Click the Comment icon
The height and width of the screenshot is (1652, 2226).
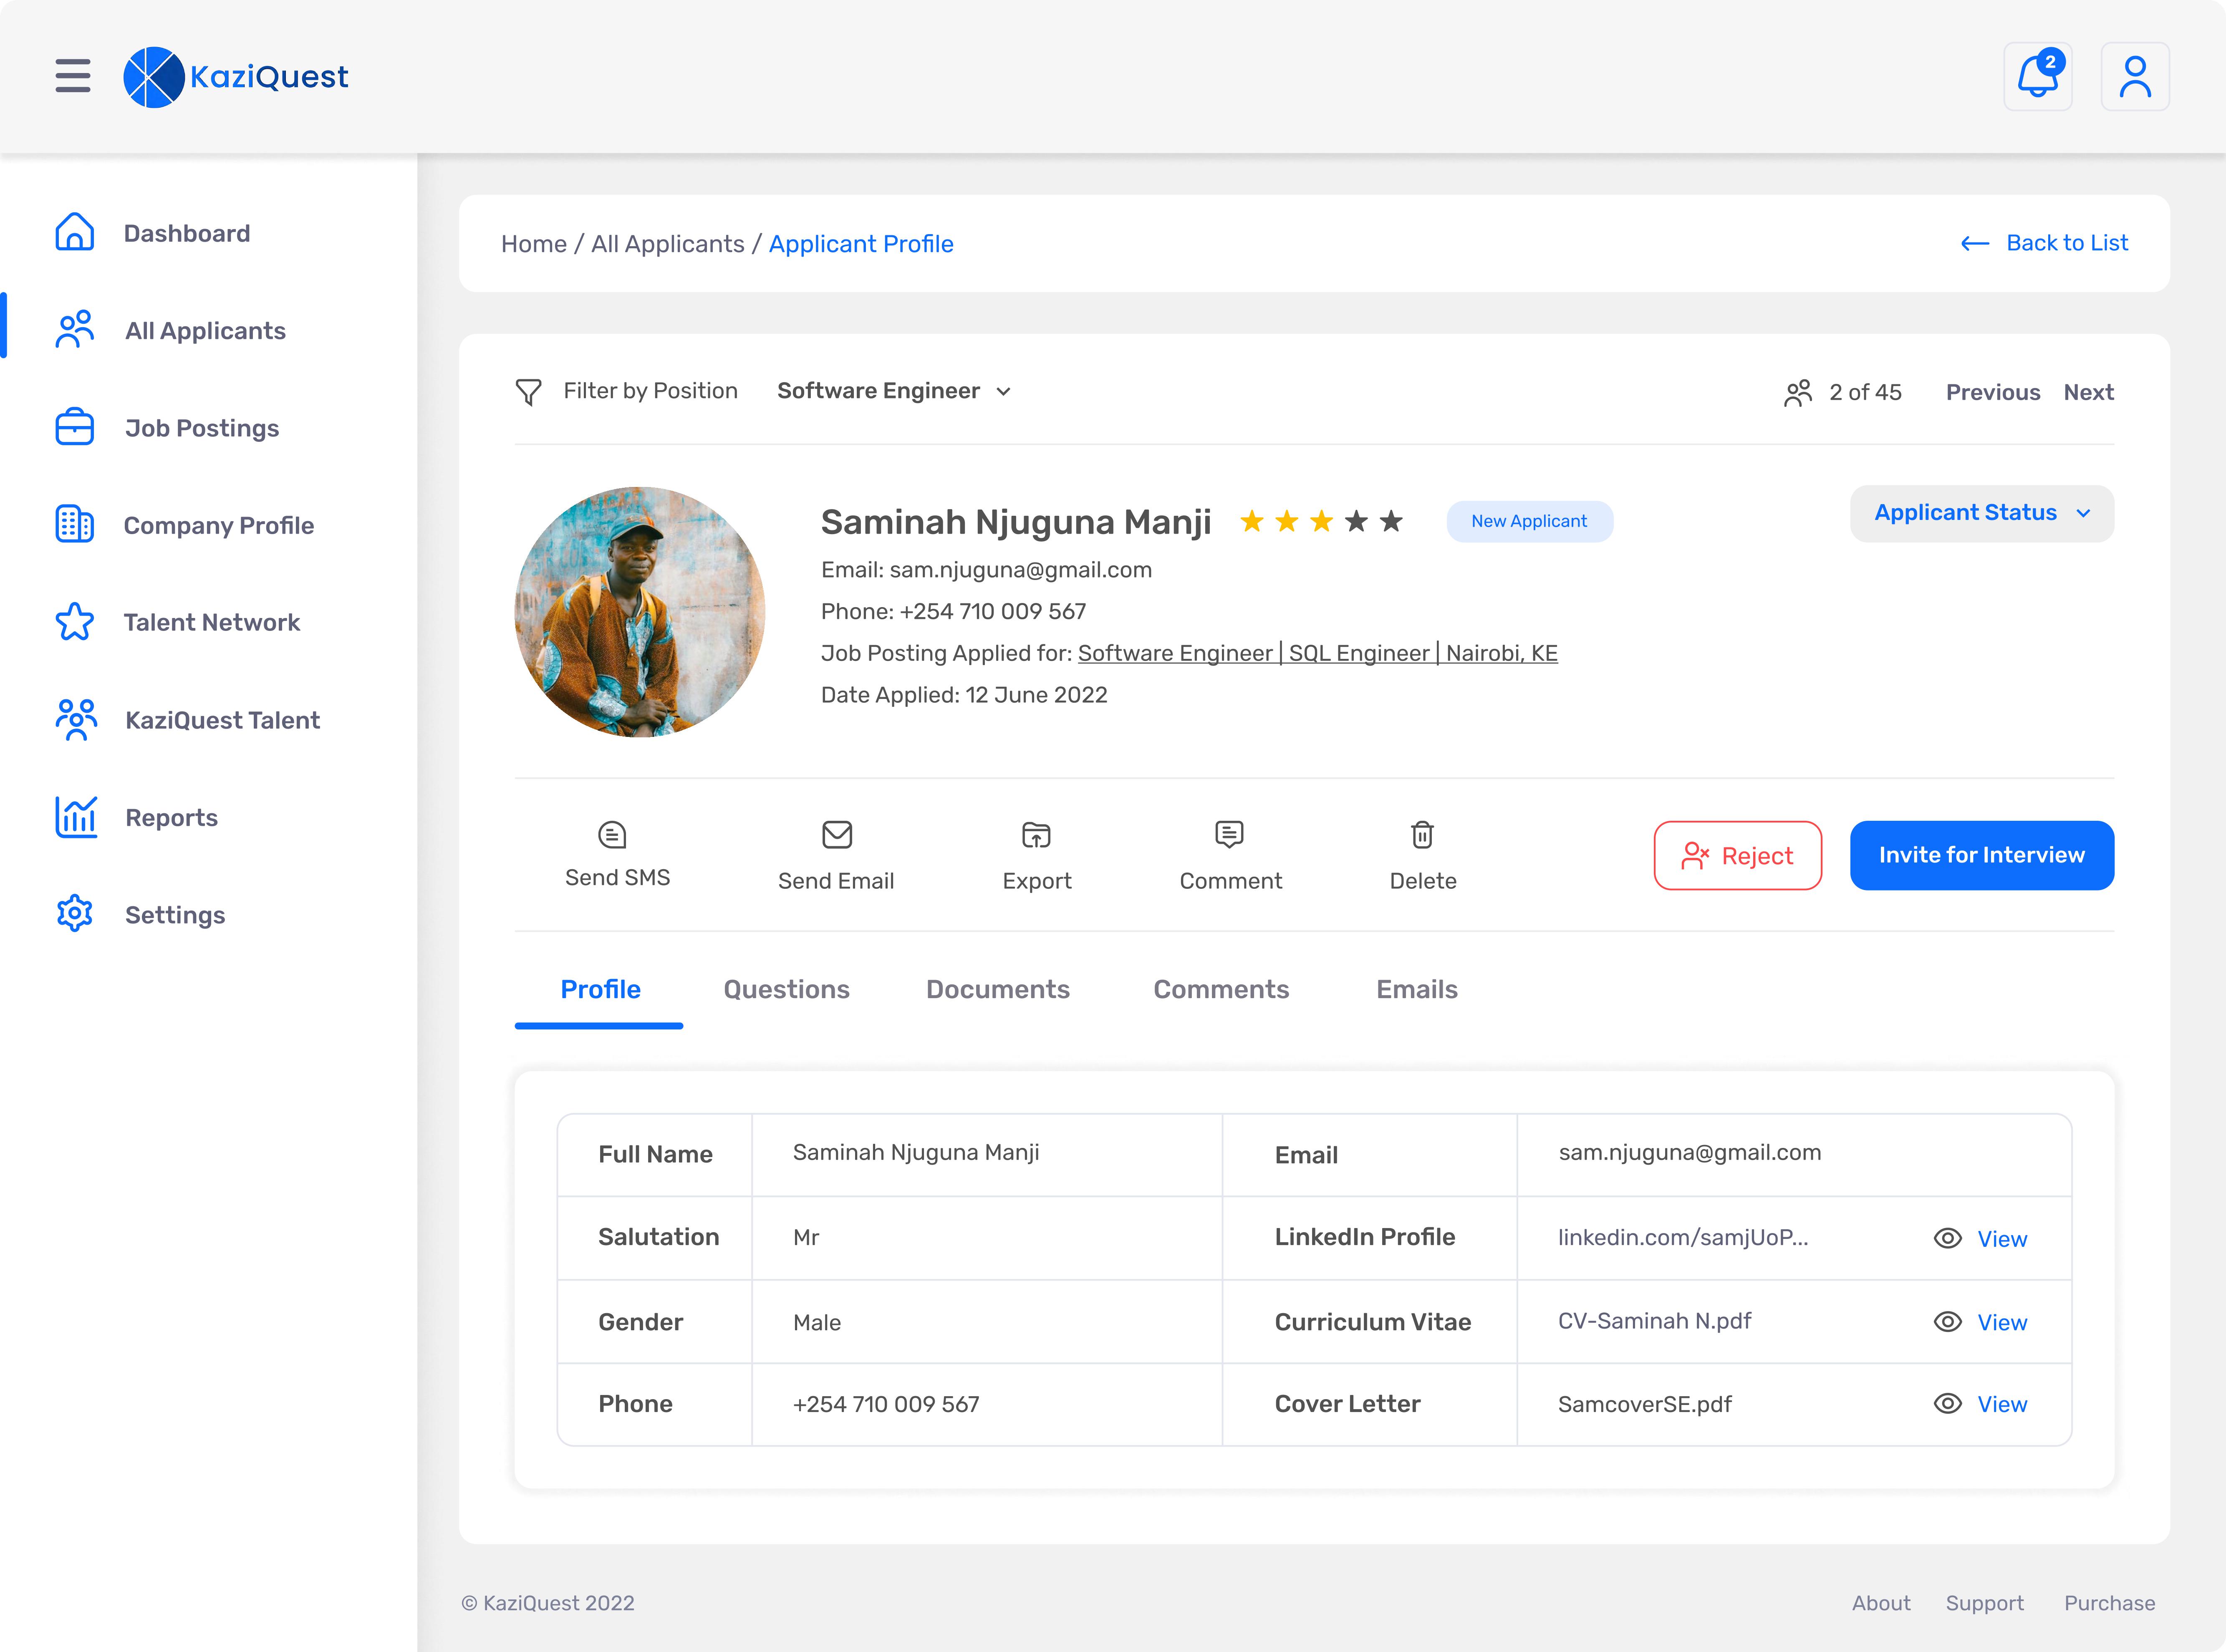1229,834
